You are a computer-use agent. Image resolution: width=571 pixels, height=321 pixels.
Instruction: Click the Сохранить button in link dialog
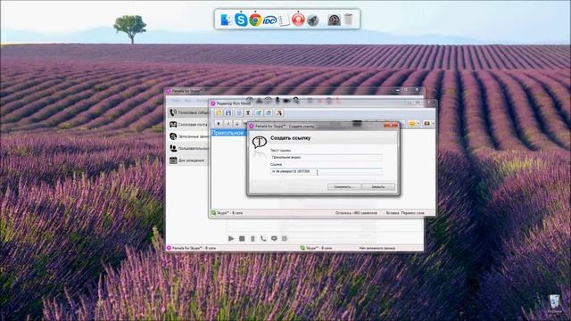pos(343,186)
